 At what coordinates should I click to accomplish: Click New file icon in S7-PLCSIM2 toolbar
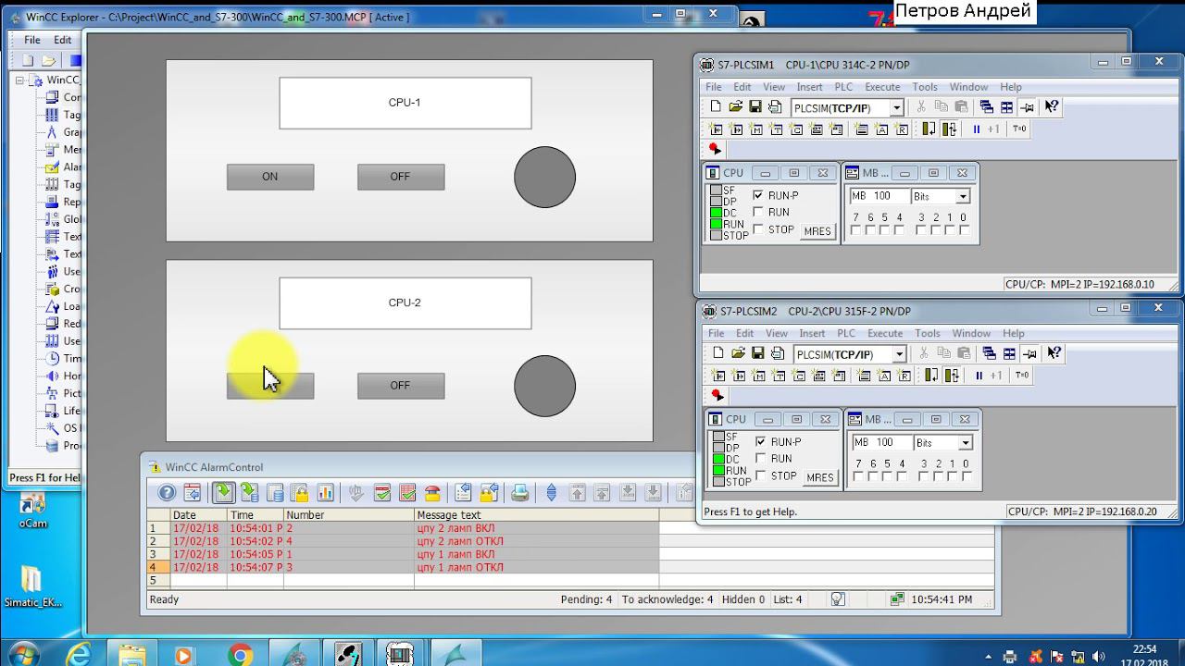coord(717,353)
